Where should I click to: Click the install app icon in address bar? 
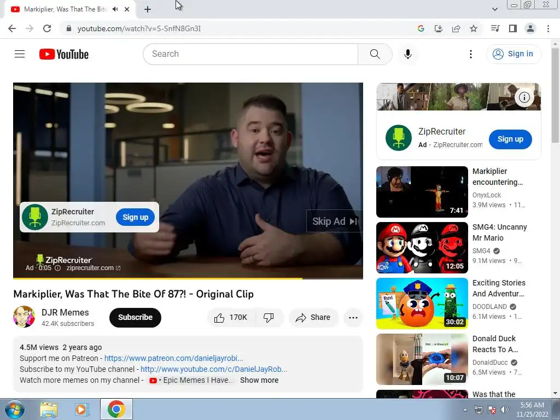438,28
